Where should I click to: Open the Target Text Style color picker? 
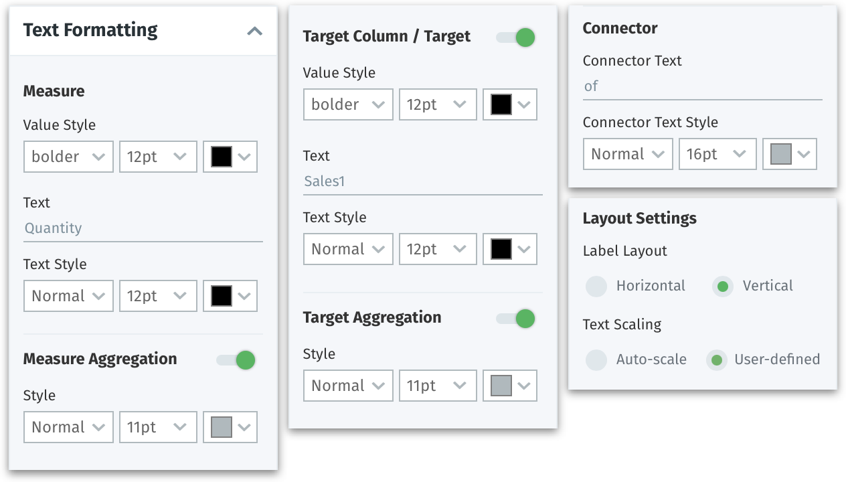[x=509, y=248]
